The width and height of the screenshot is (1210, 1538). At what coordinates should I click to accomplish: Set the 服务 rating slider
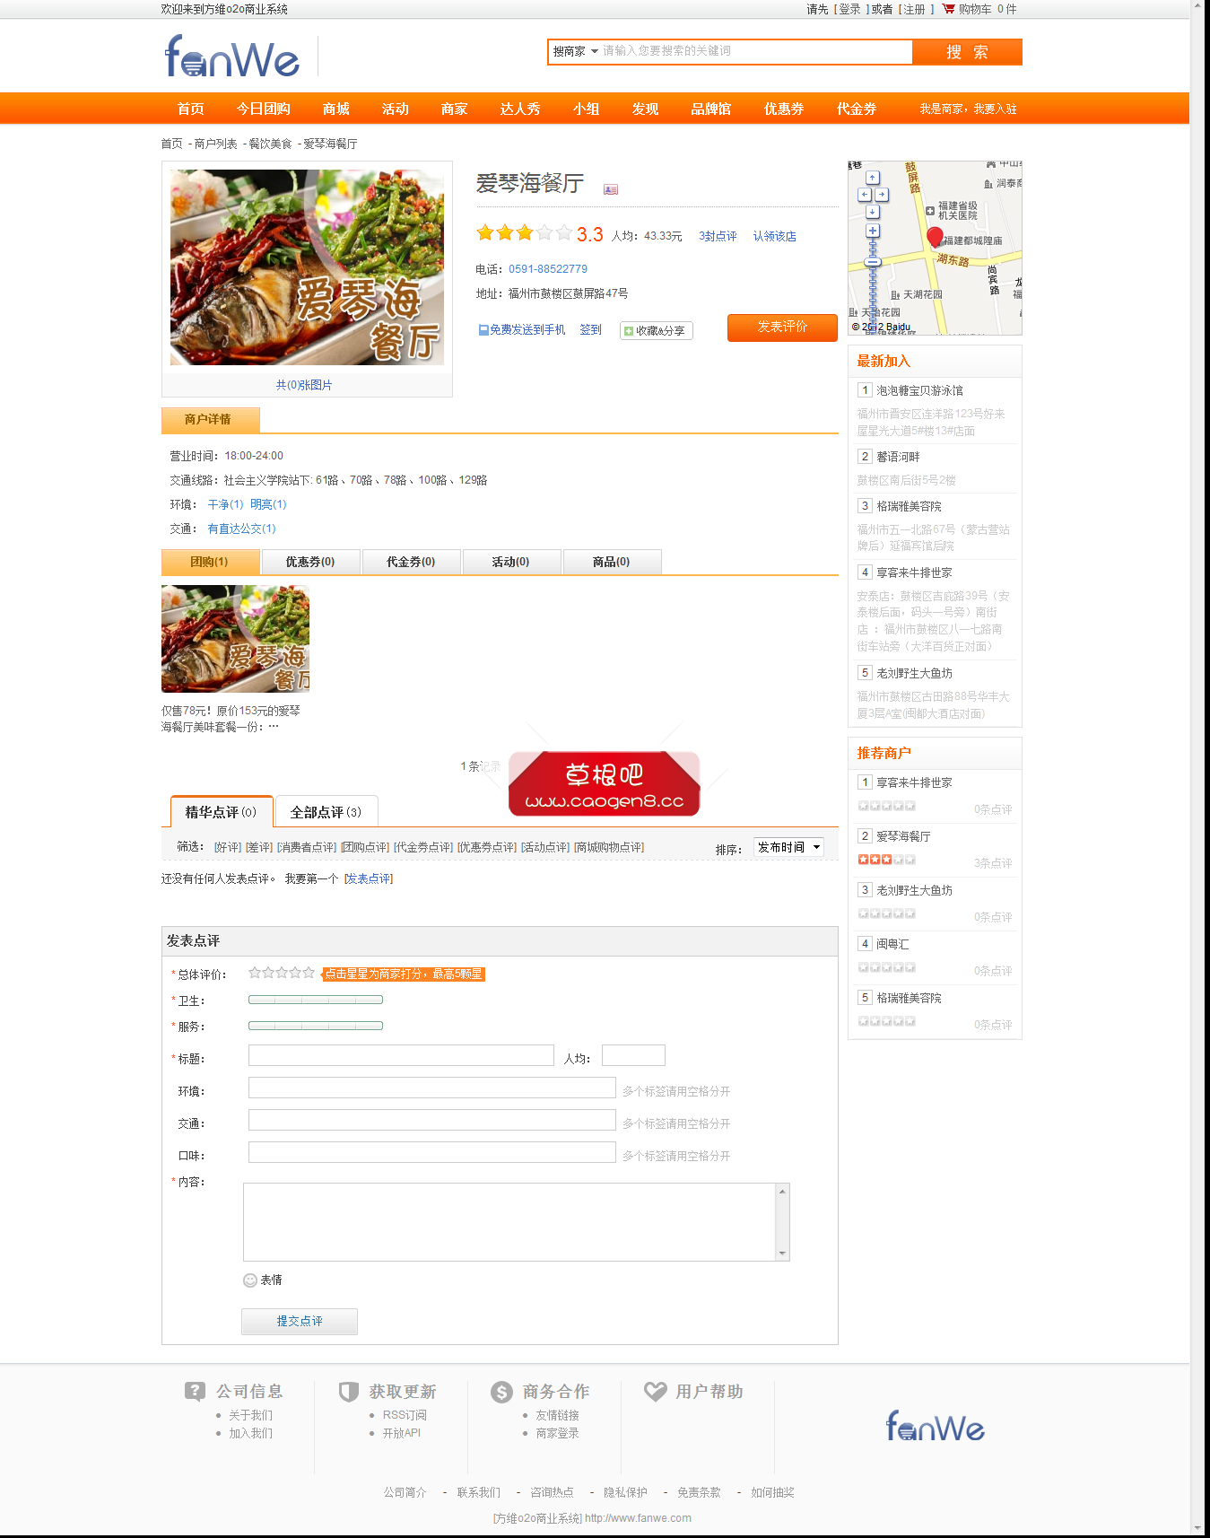(x=316, y=1026)
